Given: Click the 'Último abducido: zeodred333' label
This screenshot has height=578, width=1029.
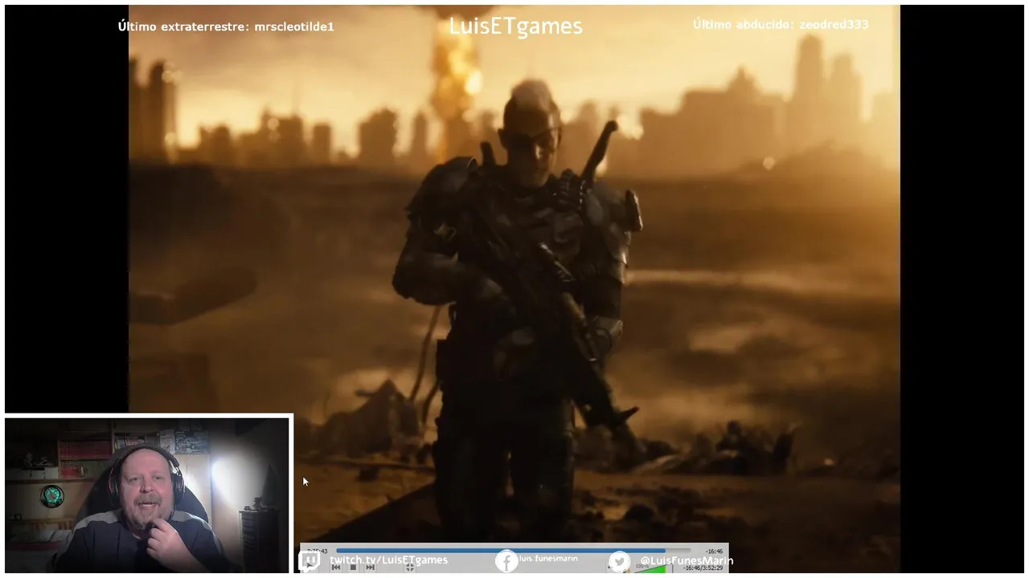Looking at the screenshot, I should point(781,25).
